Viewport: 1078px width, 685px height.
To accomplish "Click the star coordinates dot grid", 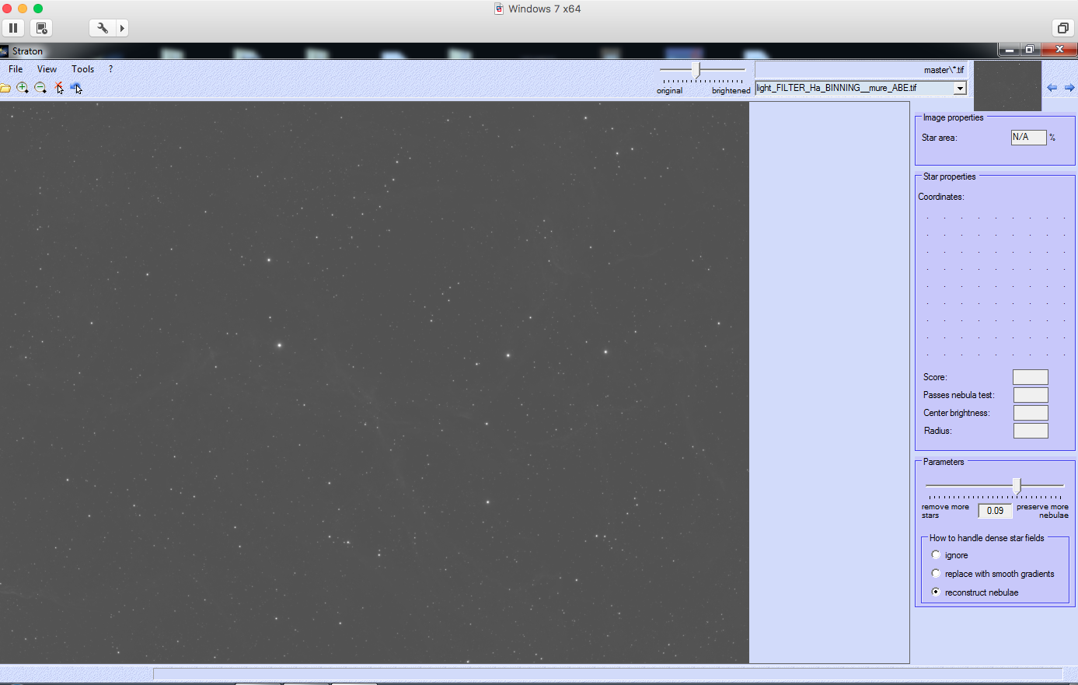I will 996,285.
